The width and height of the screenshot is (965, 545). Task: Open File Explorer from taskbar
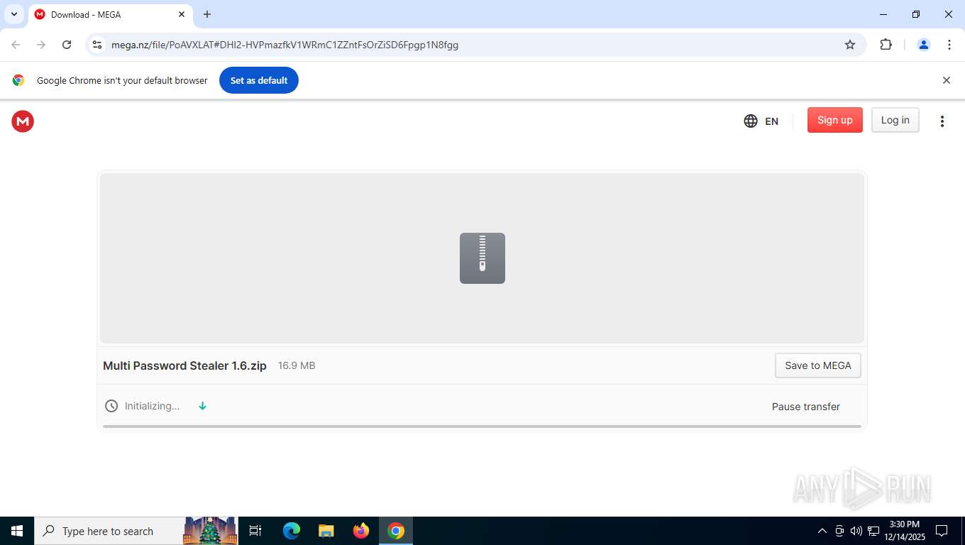click(x=326, y=531)
